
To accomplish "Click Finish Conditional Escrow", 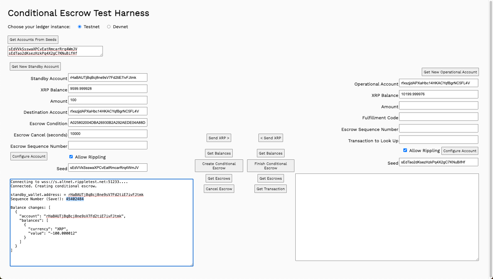I will point(270,166).
